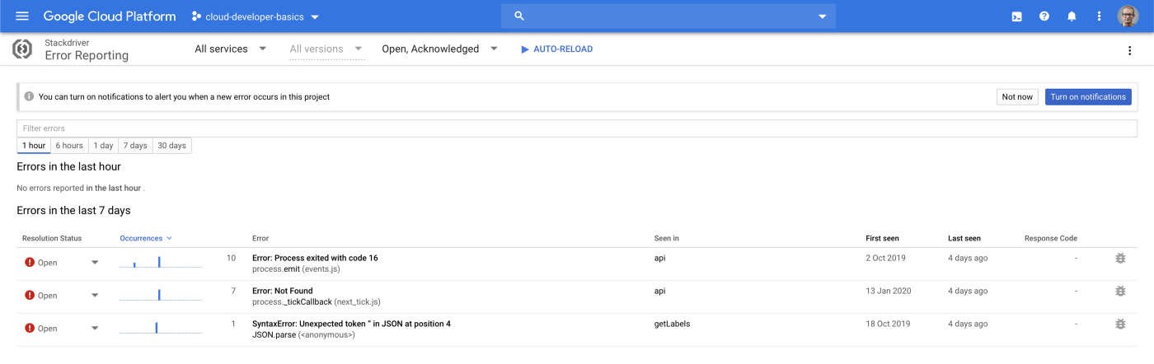Click the red Open status icon for Process exited error
The image size is (1154, 364).
[30, 263]
